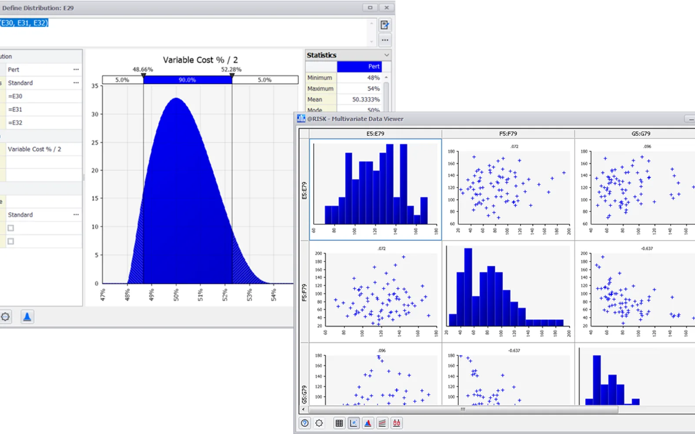Image resolution: width=695 pixels, height=434 pixels.
Task: Open settings gear in Multivariate Data Viewer toolbar
Action: pyautogui.click(x=319, y=423)
